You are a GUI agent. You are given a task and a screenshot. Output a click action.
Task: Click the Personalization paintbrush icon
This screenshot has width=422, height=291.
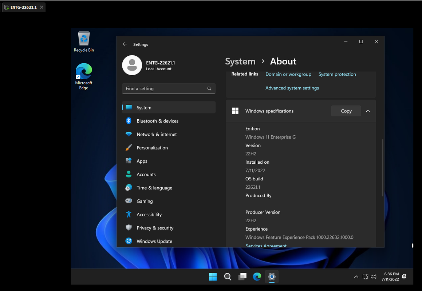(129, 147)
